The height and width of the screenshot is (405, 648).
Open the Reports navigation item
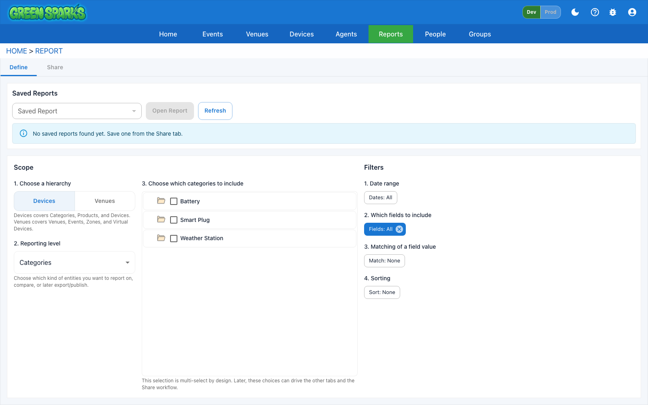click(391, 34)
